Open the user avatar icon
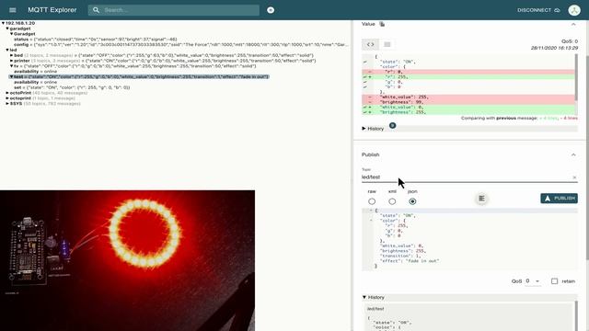The width and height of the screenshot is (589, 331). pos(574,10)
